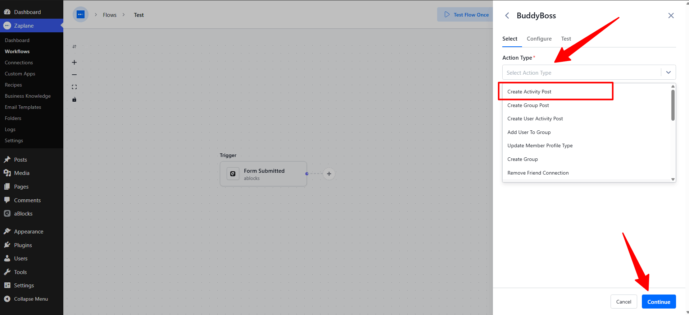Open Flows breadcrumb link

click(x=110, y=15)
